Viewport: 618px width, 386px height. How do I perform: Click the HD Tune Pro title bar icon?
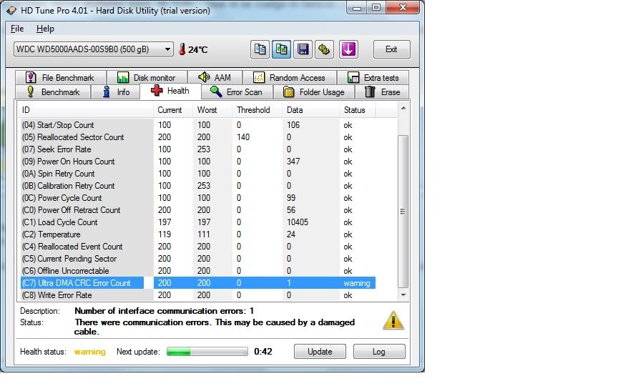point(11,10)
